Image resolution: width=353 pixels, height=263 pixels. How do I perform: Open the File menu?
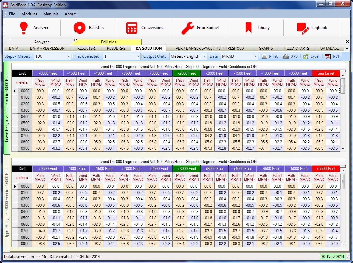point(12,14)
